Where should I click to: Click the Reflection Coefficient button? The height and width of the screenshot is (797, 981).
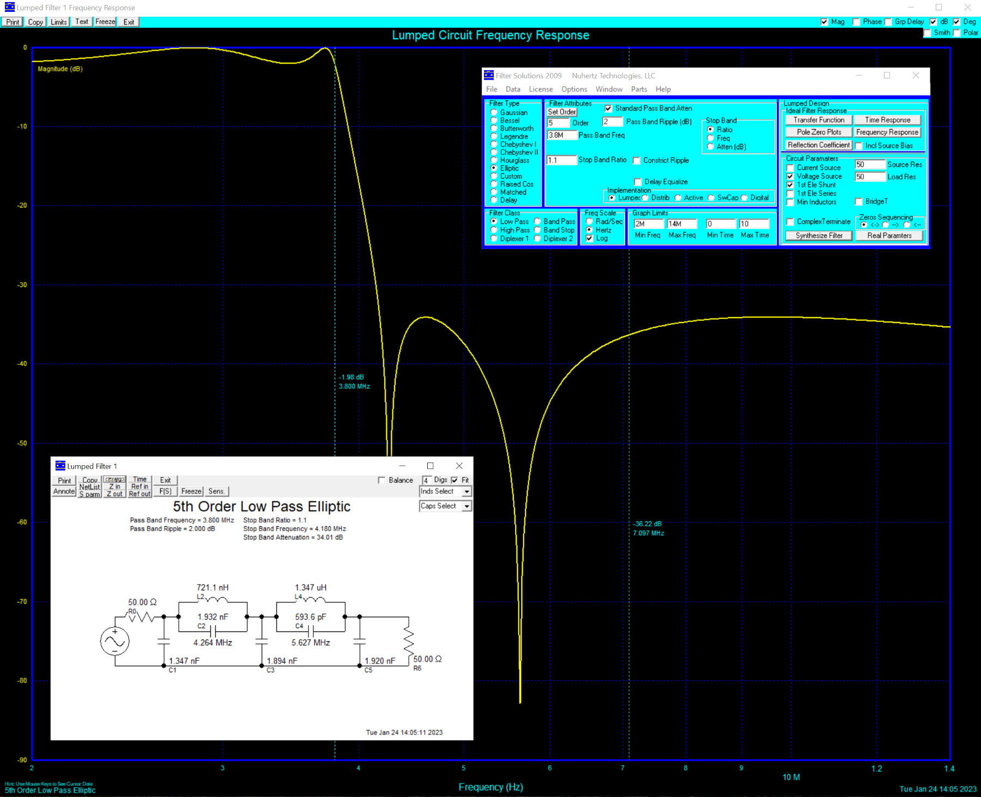tap(819, 145)
